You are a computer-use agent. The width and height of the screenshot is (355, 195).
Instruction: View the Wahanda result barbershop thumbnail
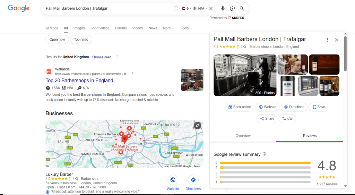click(192, 80)
